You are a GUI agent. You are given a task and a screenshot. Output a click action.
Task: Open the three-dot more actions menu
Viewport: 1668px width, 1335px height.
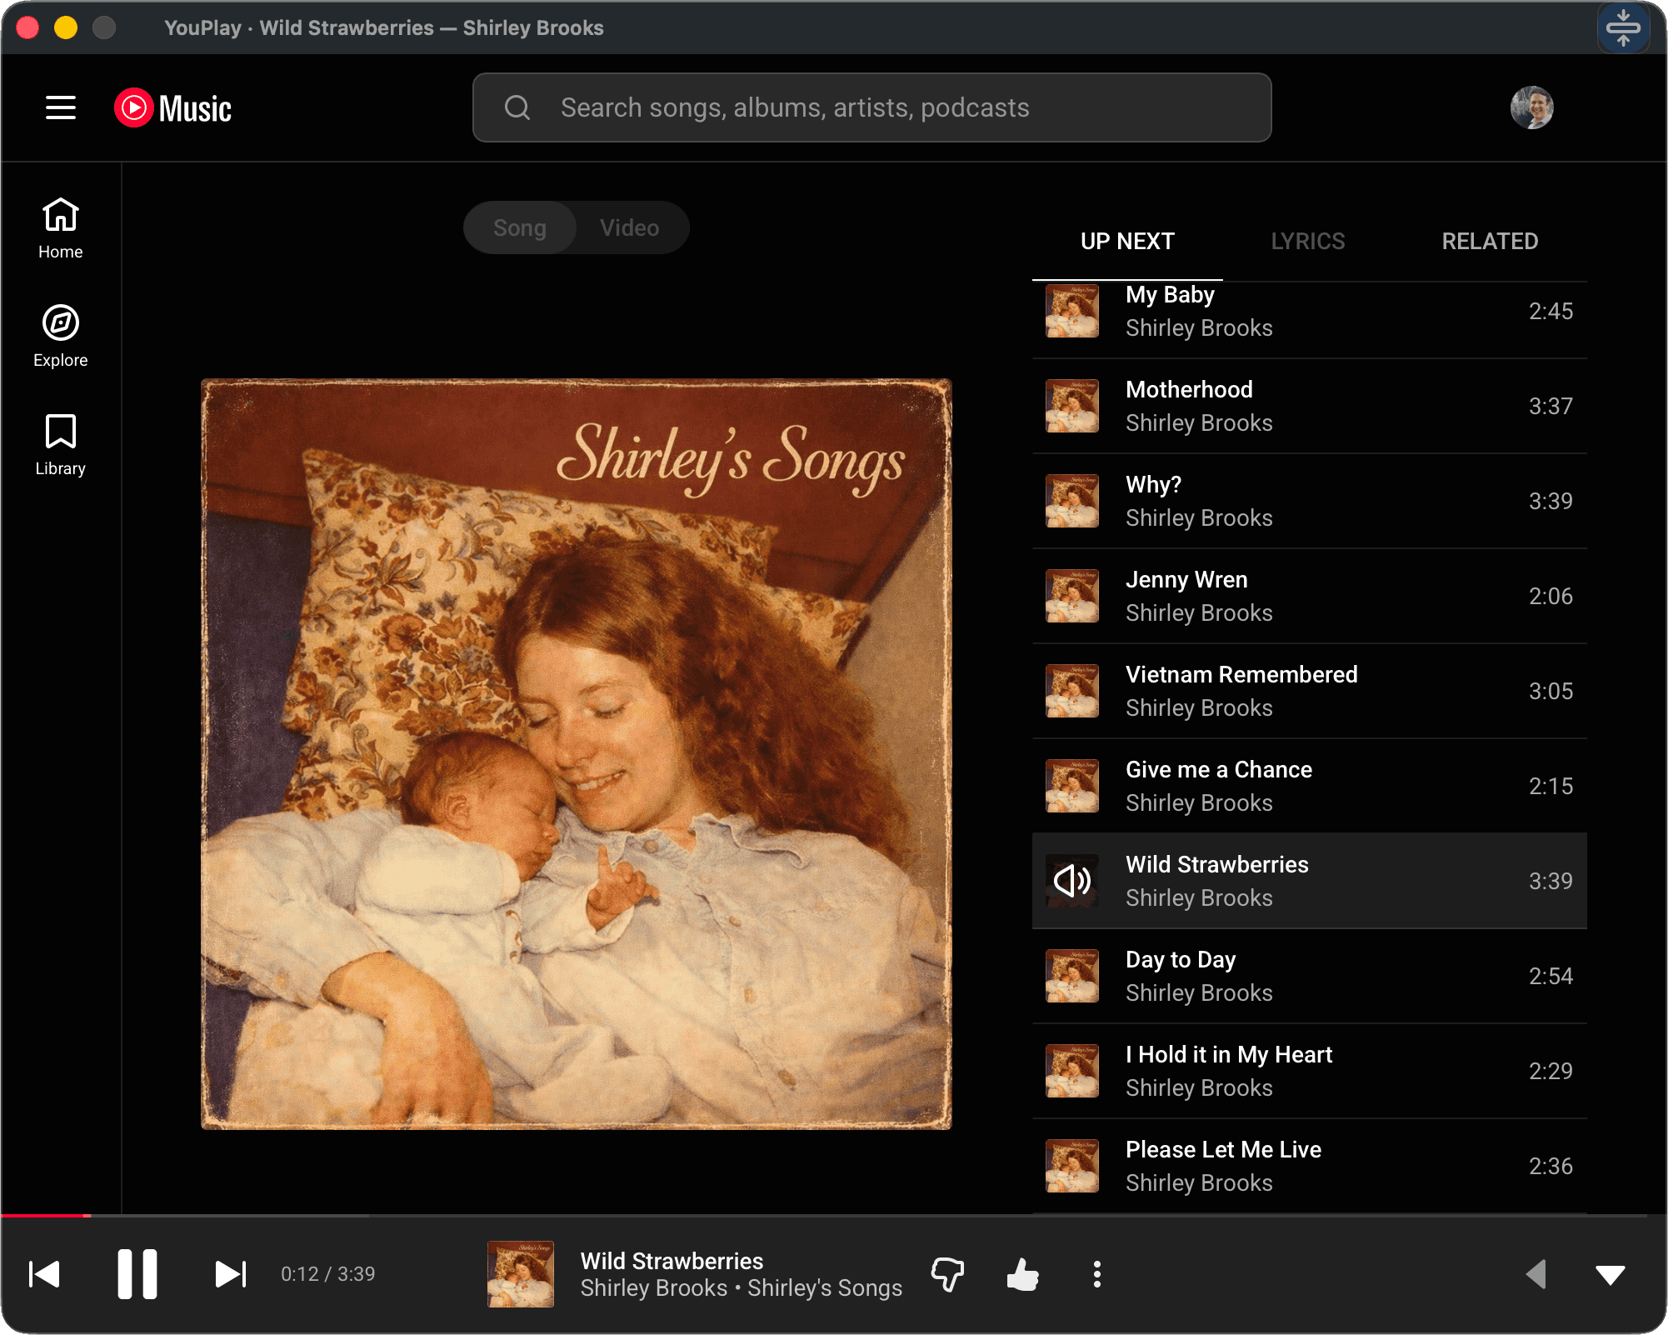tap(1096, 1274)
